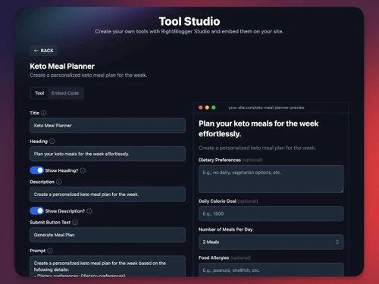
Task: Open the Embed Code tab
Action: (65, 93)
